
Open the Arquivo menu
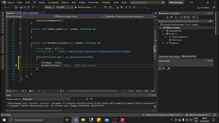pyautogui.click(x=11, y=2)
